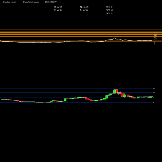162x162 pixels.
Task: Click the price axis label 15
Action: click(154, 88)
